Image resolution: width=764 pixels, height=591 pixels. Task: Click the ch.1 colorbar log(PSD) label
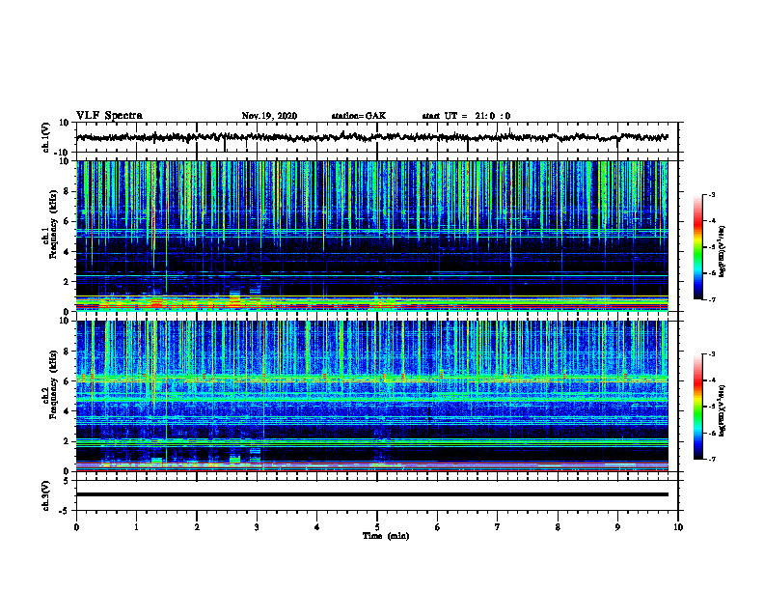click(722, 252)
